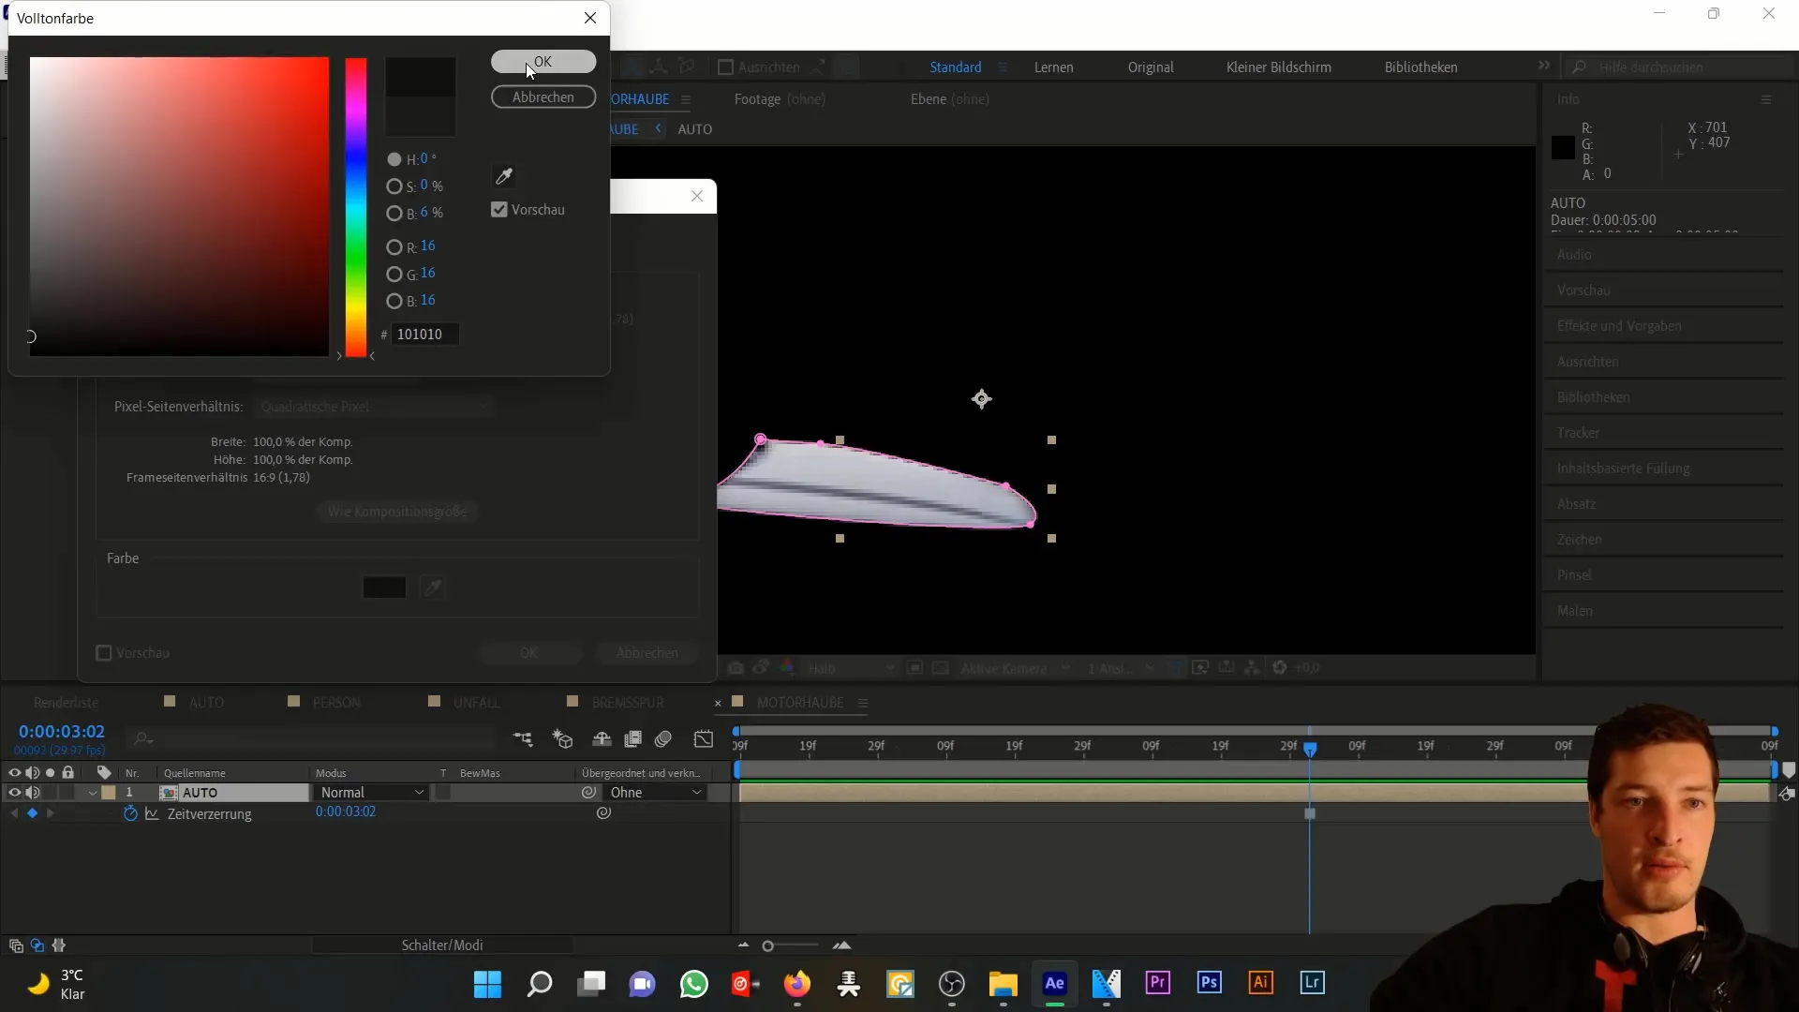Open the Übergeordnet und verknüpft dropdown

tap(655, 792)
